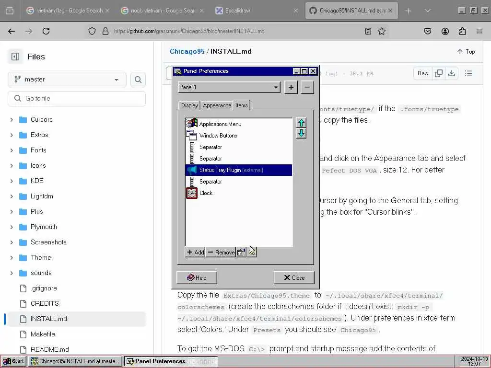Expand the Extras folder

pos(12,135)
